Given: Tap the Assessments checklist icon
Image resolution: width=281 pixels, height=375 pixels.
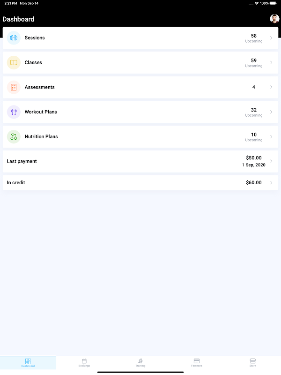Looking at the screenshot, I should [14, 87].
